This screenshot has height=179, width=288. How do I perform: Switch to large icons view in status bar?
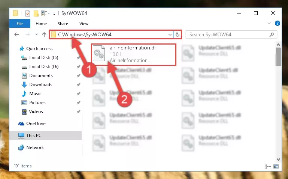pyautogui.click(x=276, y=166)
